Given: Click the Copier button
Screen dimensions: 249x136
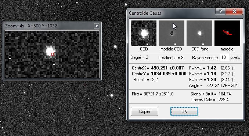Looking at the screenshot, I should pos(144,112).
